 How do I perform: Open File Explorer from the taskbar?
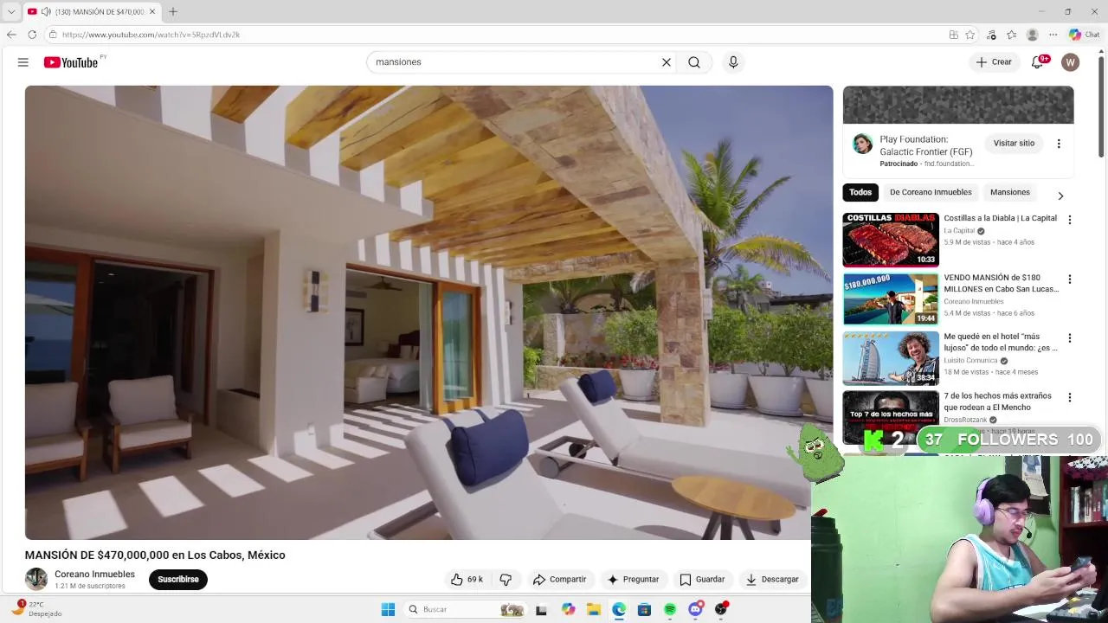click(x=594, y=610)
